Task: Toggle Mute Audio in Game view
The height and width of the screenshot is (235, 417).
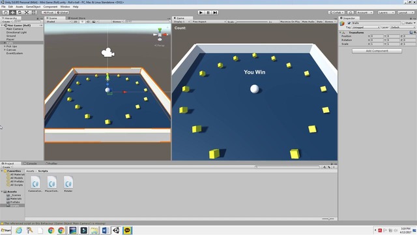Action: (x=308, y=22)
